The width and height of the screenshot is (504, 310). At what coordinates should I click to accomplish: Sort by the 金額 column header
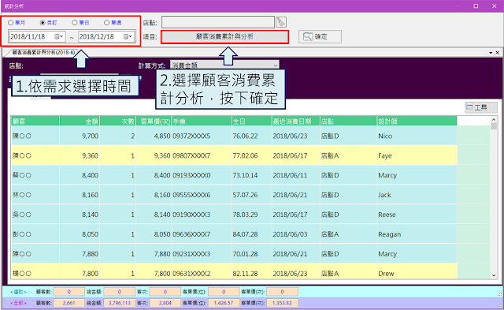(x=80, y=121)
